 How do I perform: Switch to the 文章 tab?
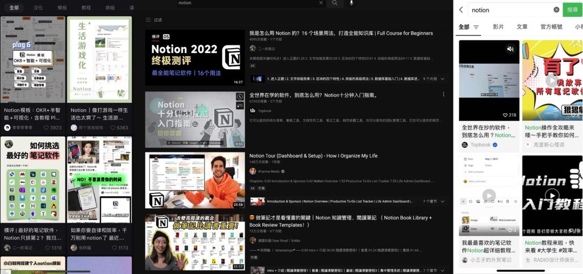(x=522, y=27)
